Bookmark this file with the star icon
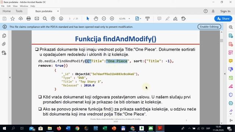The image size is (235, 132). (12, 19)
